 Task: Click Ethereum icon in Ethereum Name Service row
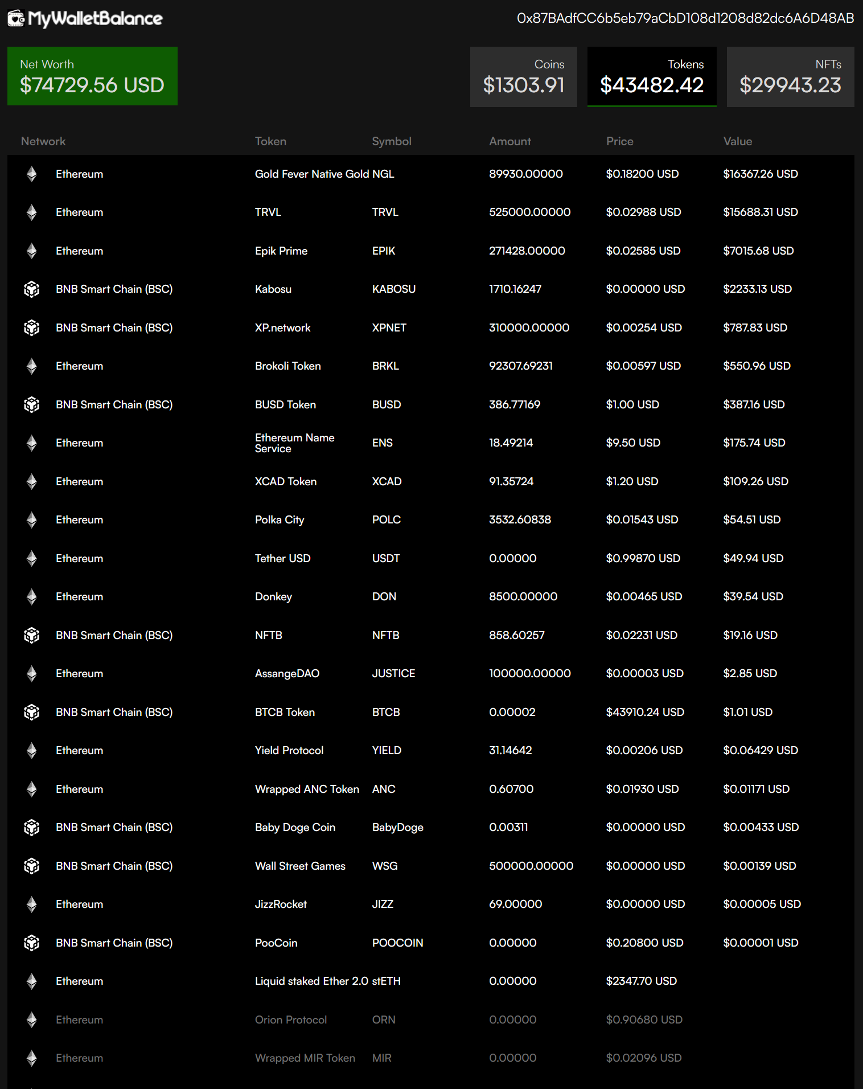(32, 443)
